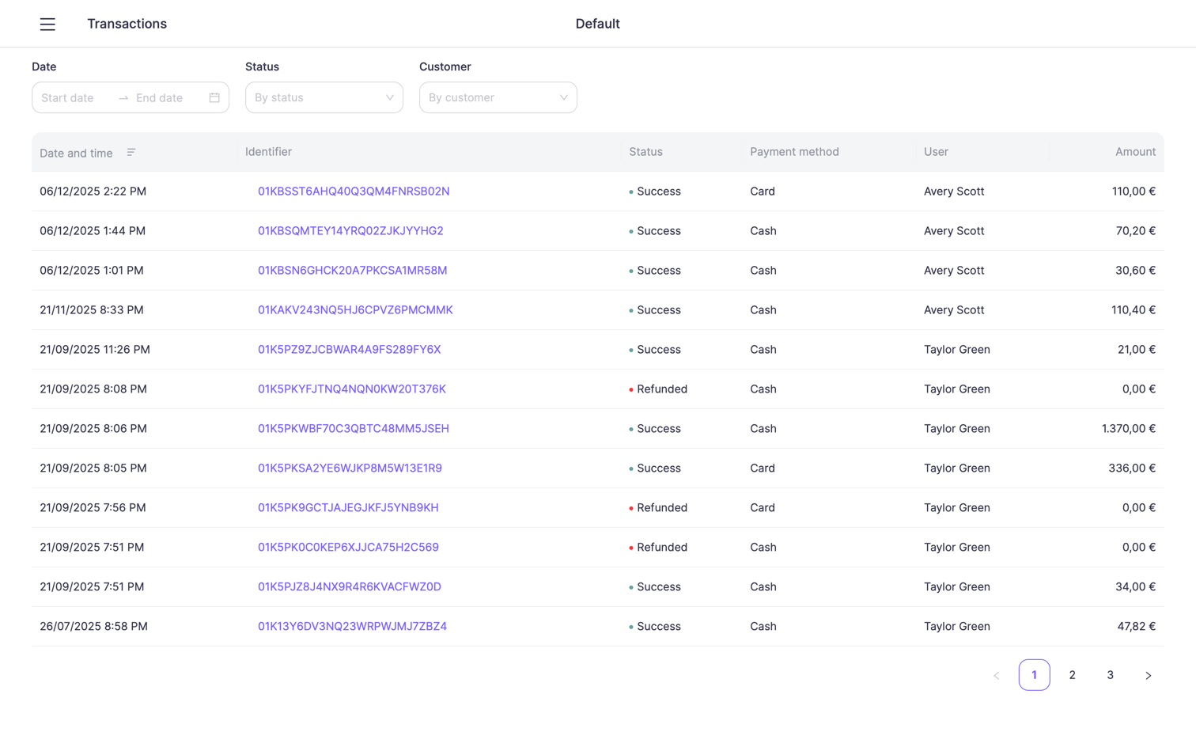Click the green Success dot on the first row
Screen dimensions: 1196x751
click(x=630, y=191)
